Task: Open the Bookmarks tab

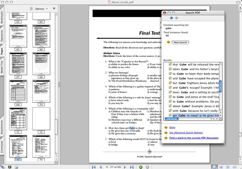Action: pyautogui.click(x=2, y=17)
